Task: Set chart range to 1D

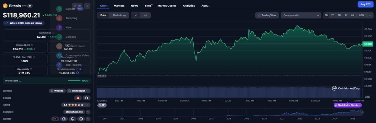Action: point(326,15)
